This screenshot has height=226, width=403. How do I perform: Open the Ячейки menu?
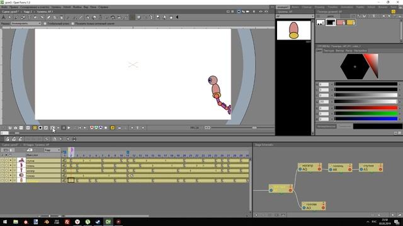pyautogui.click(x=77, y=7)
